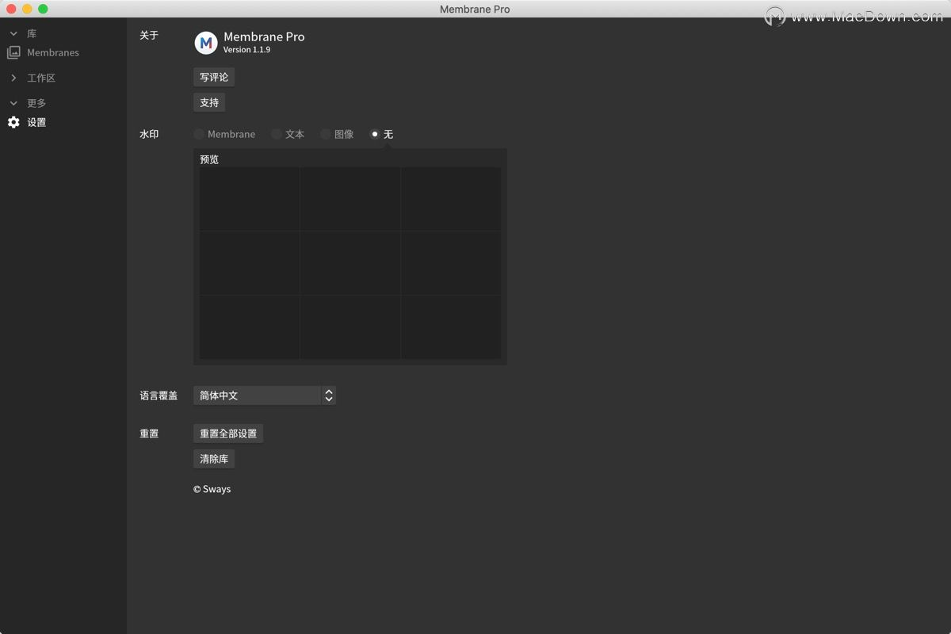Click the Version 1.1.9 text
This screenshot has height=634, width=951.
coord(247,50)
